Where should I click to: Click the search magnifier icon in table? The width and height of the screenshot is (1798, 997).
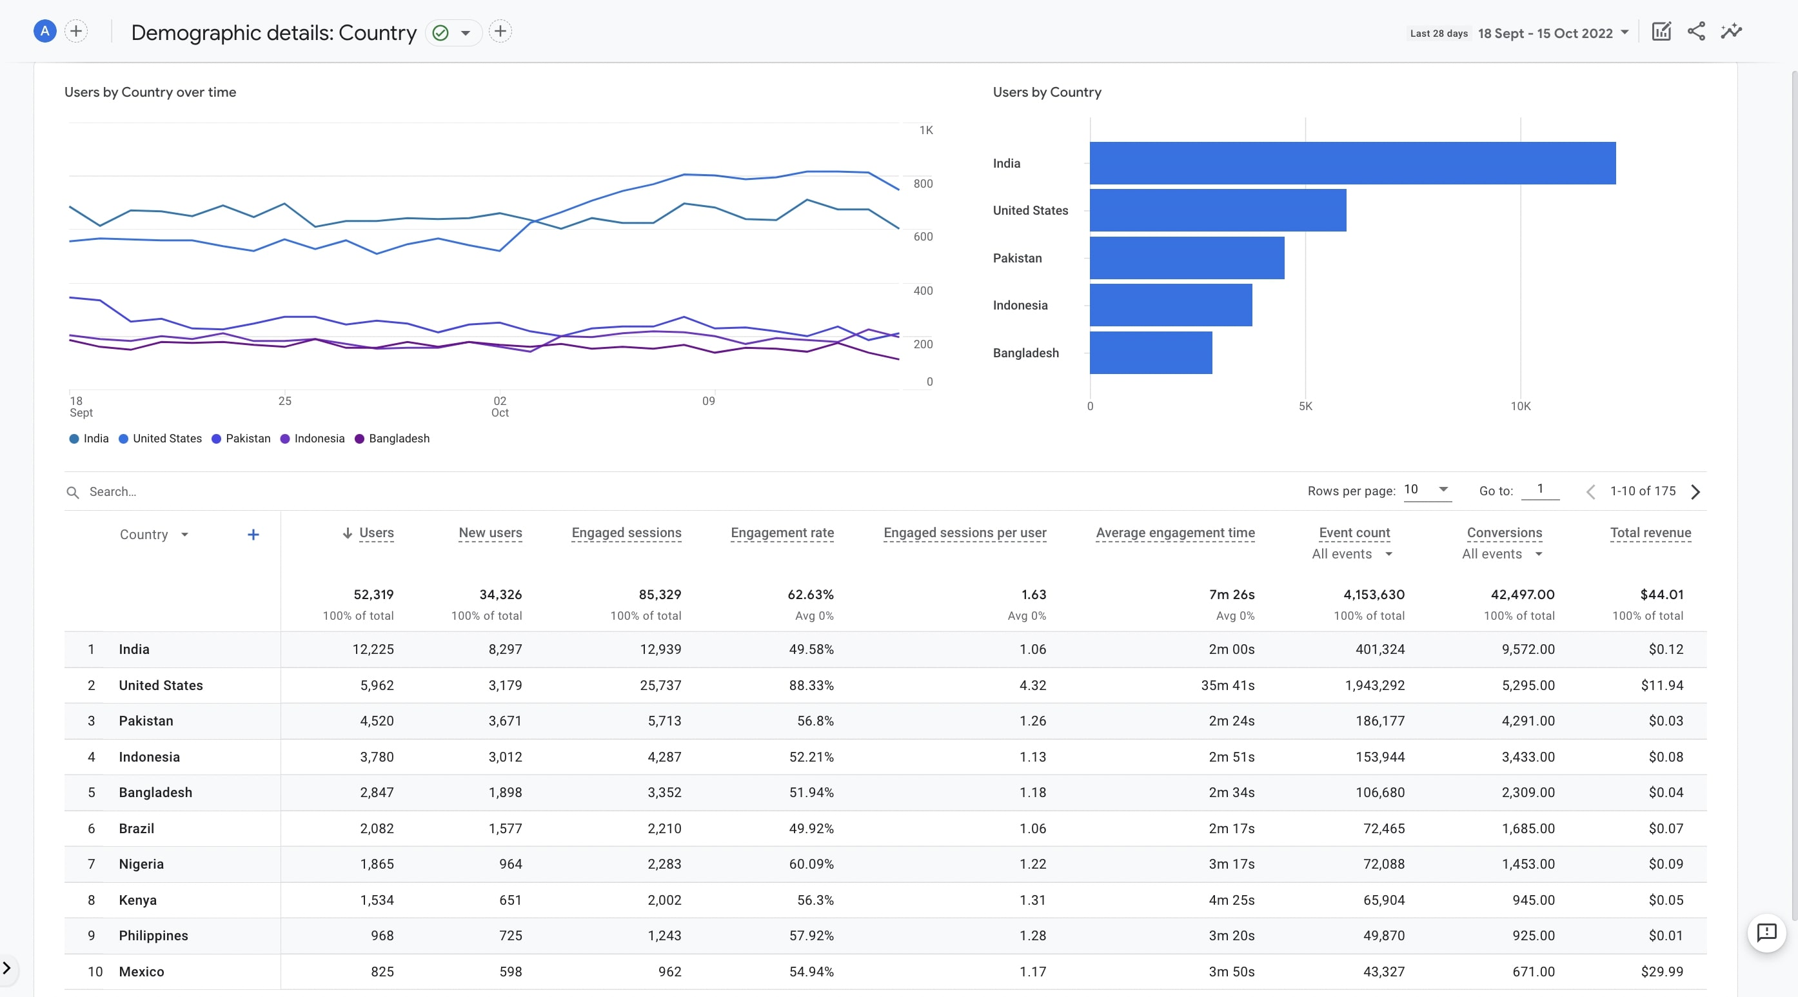coord(71,491)
